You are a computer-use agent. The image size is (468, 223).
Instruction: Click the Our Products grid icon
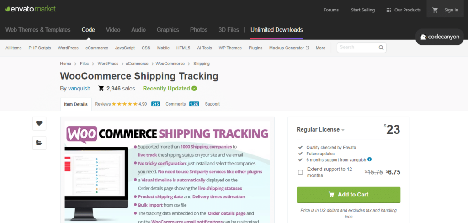pos(388,10)
